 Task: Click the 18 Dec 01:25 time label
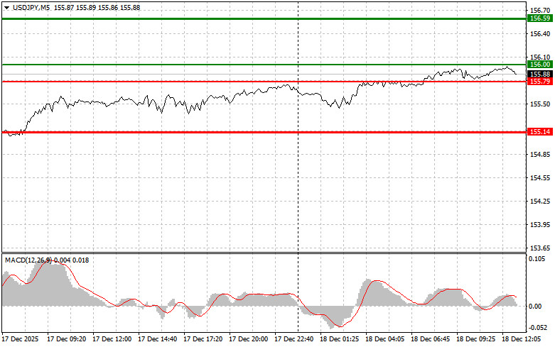pyautogui.click(x=340, y=339)
